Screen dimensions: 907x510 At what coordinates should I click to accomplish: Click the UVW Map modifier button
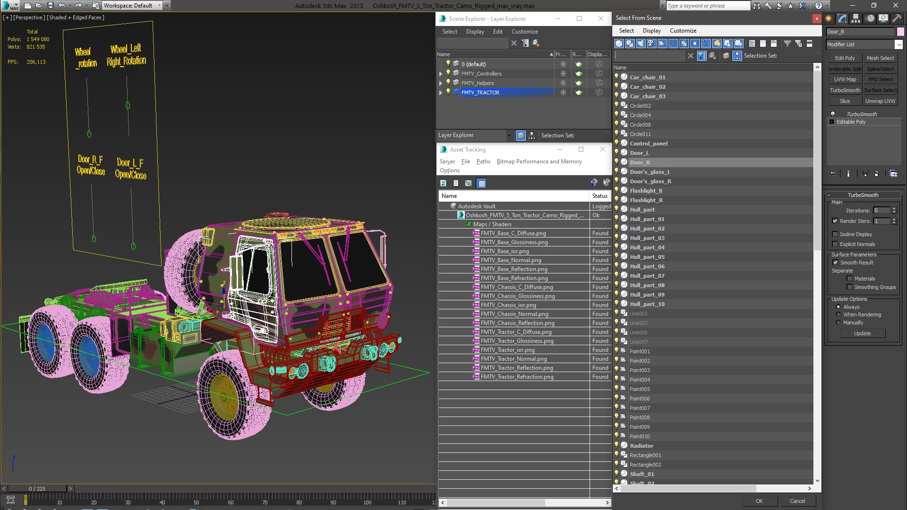click(845, 79)
